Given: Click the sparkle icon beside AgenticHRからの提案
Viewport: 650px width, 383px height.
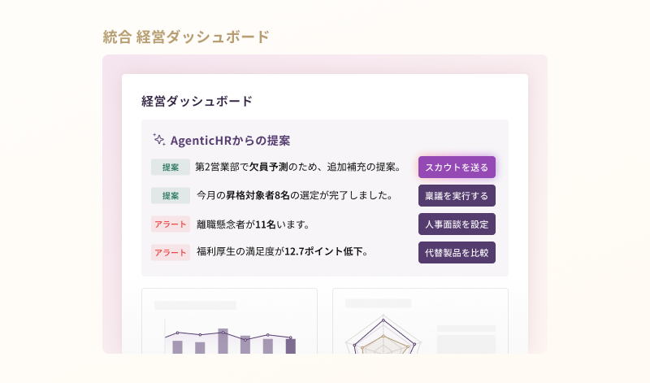Looking at the screenshot, I should tap(159, 140).
